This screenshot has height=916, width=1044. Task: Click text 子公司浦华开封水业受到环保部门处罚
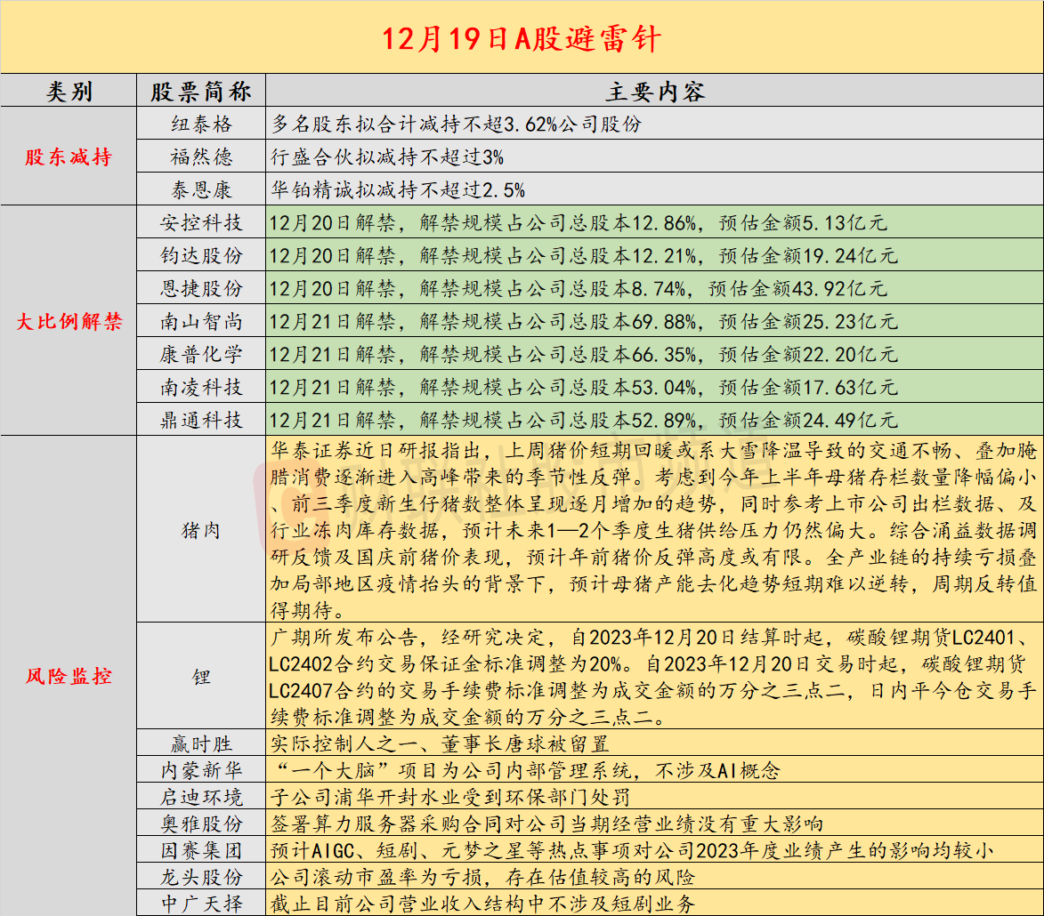point(450,797)
